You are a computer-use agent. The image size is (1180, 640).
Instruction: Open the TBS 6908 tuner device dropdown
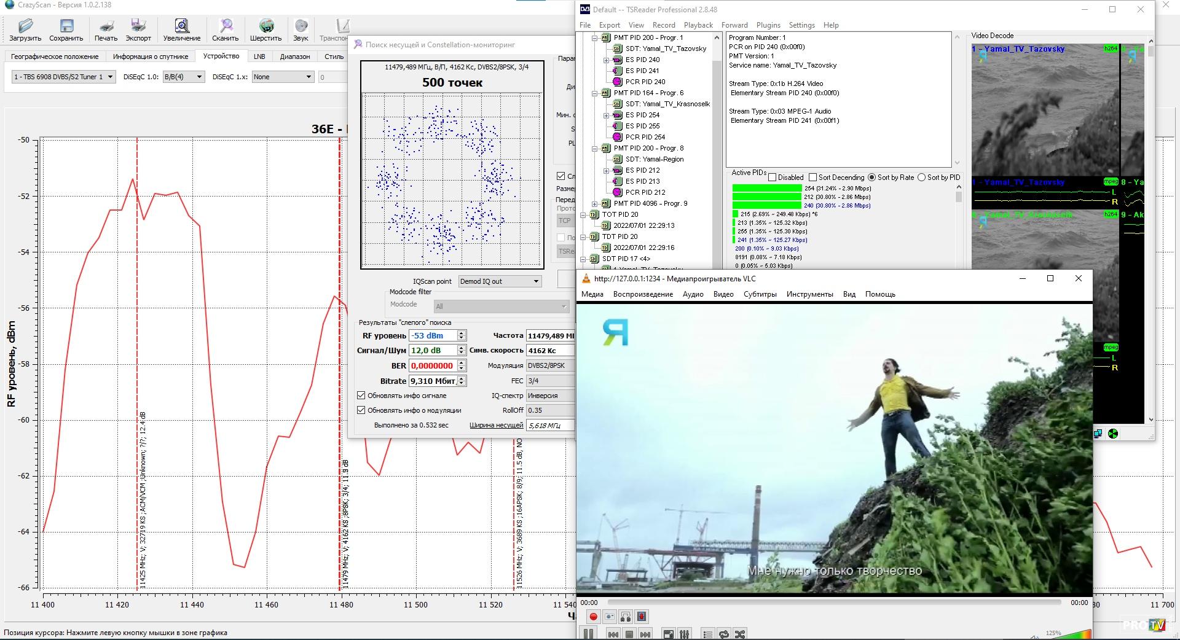(x=63, y=77)
